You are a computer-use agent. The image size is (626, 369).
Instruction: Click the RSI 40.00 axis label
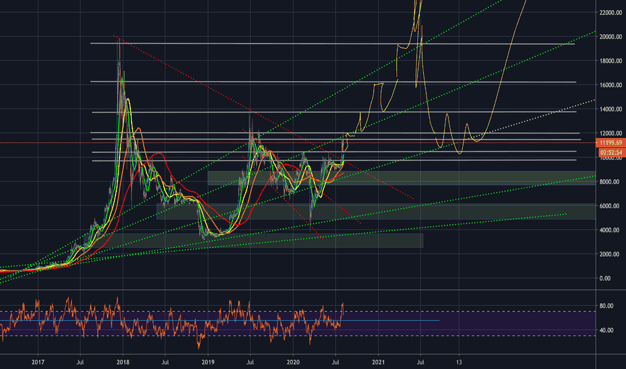tap(607, 330)
